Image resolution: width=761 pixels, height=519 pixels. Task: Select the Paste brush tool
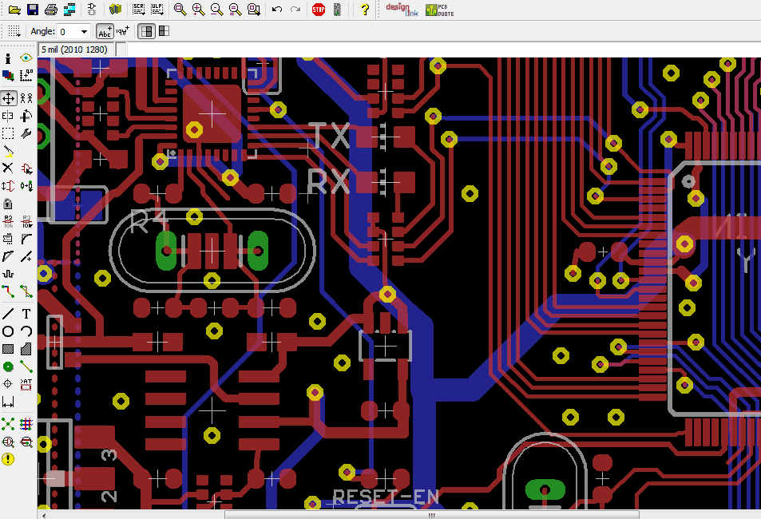point(8,152)
